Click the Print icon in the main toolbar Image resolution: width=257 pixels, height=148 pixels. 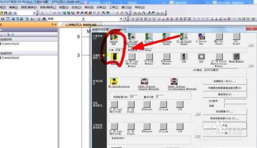10,13
